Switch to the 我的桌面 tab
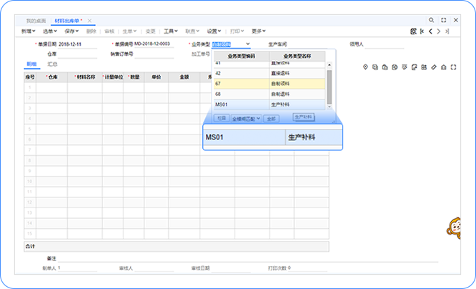 coord(36,21)
